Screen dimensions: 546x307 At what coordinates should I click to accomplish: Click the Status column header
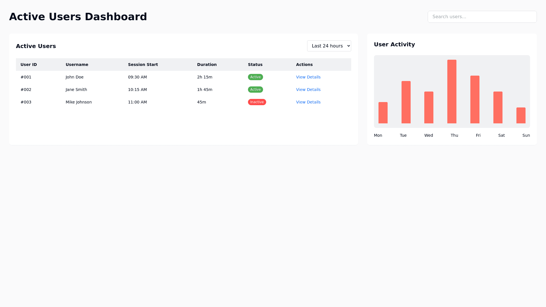pos(255,65)
